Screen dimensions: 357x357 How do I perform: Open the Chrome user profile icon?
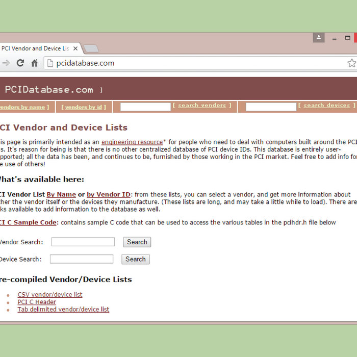[x=319, y=38]
